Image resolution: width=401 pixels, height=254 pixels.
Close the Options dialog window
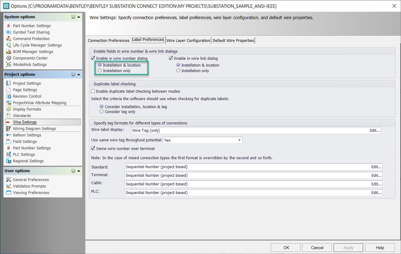click(394, 6)
